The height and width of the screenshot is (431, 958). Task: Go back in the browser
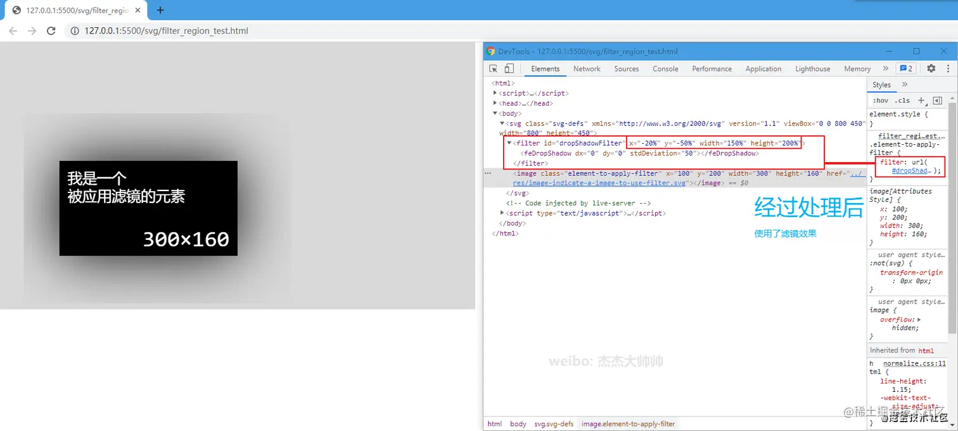coord(13,31)
